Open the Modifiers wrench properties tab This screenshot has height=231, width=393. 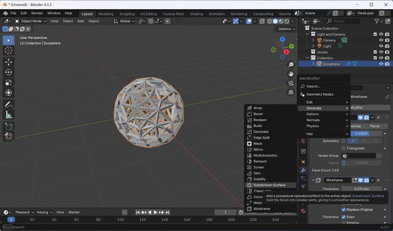coord(303,170)
